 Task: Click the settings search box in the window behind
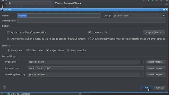coord(30,3)
